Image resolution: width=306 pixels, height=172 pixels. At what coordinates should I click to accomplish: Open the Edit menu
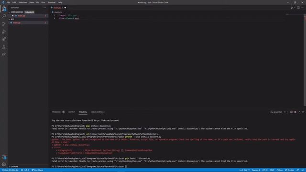pyautogui.click(x=14, y=2)
